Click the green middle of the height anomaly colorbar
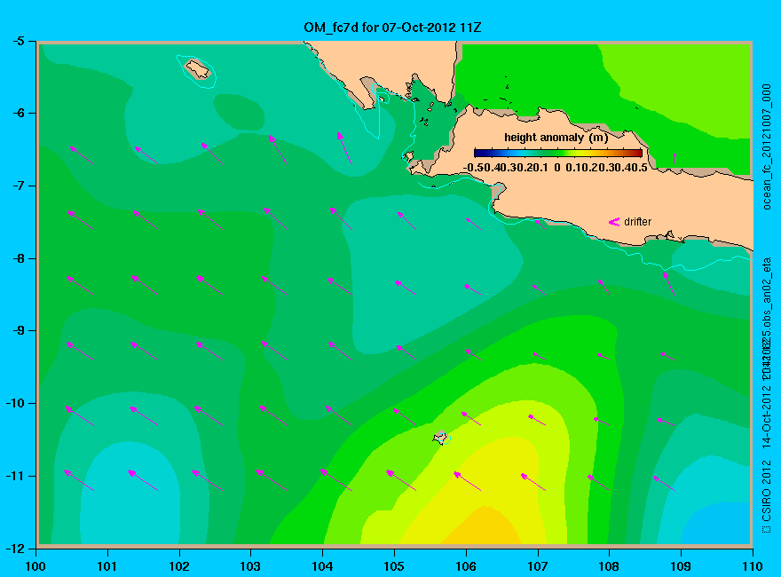This screenshot has height=577, width=781. click(558, 153)
